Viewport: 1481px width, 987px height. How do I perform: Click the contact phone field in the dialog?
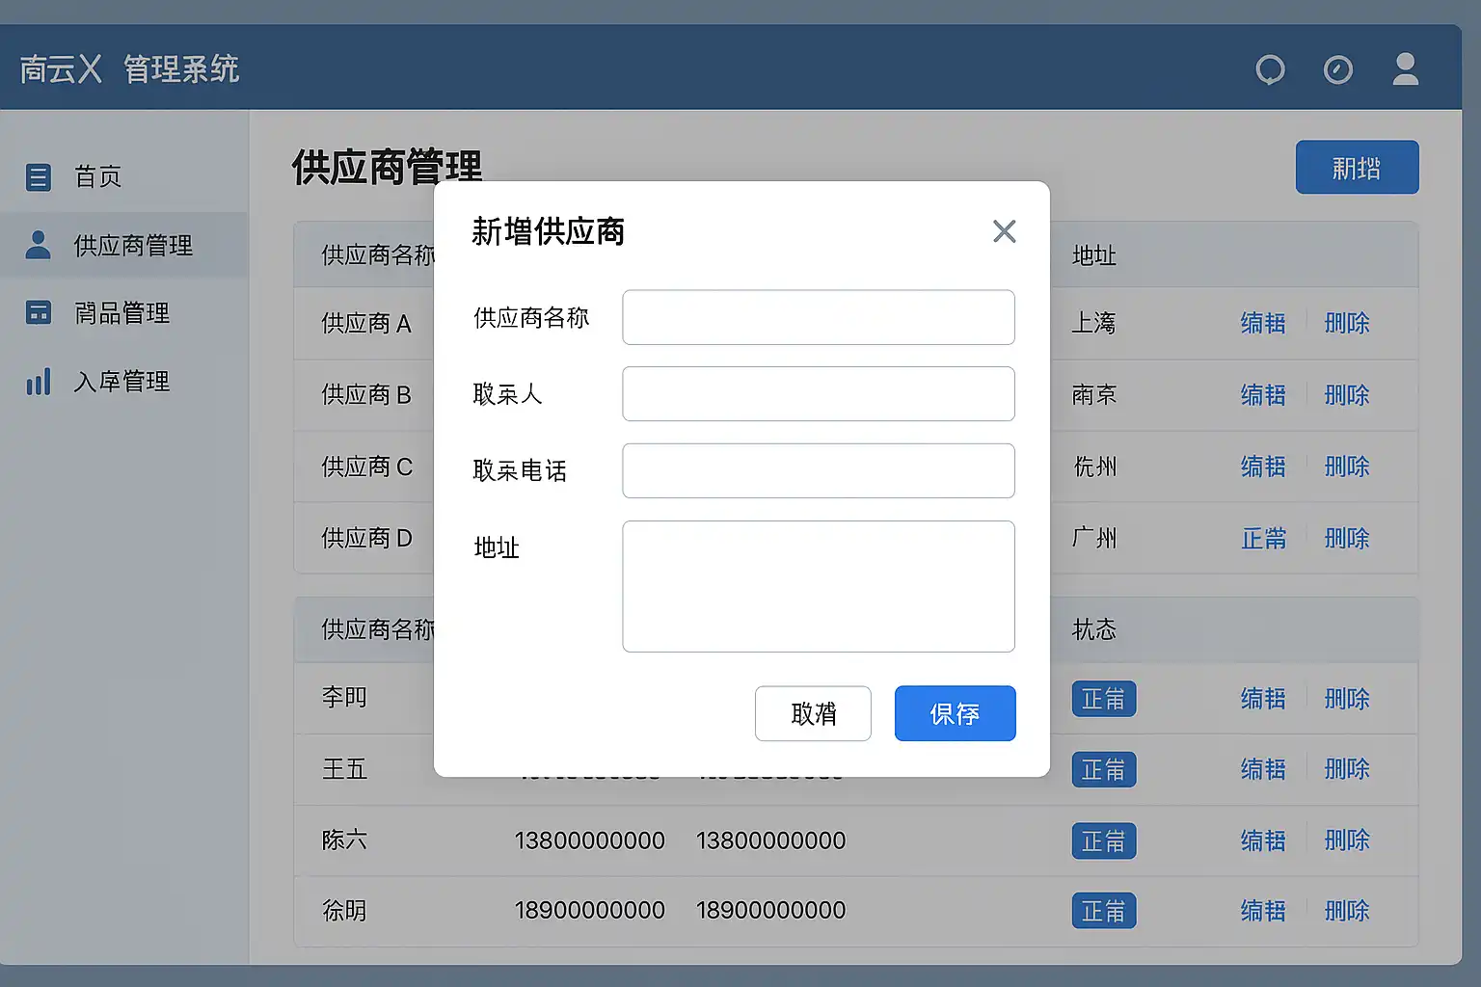819,470
